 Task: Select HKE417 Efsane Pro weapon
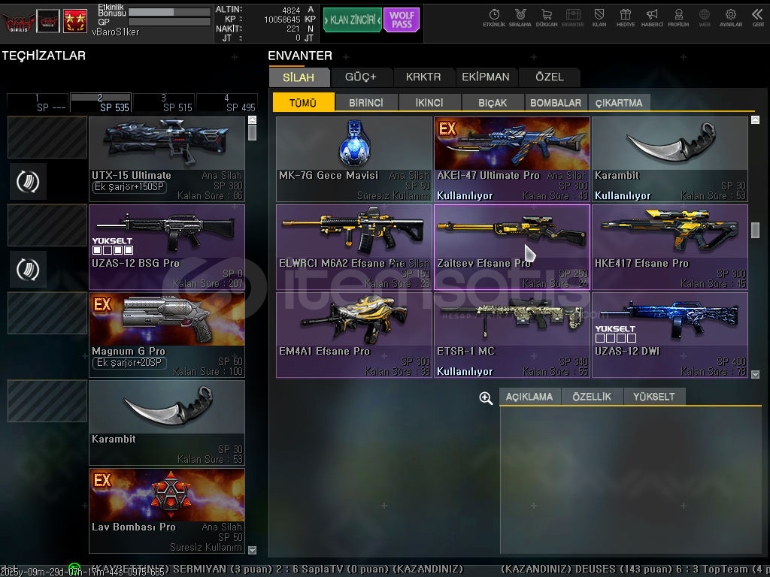[x=670, y=247]
